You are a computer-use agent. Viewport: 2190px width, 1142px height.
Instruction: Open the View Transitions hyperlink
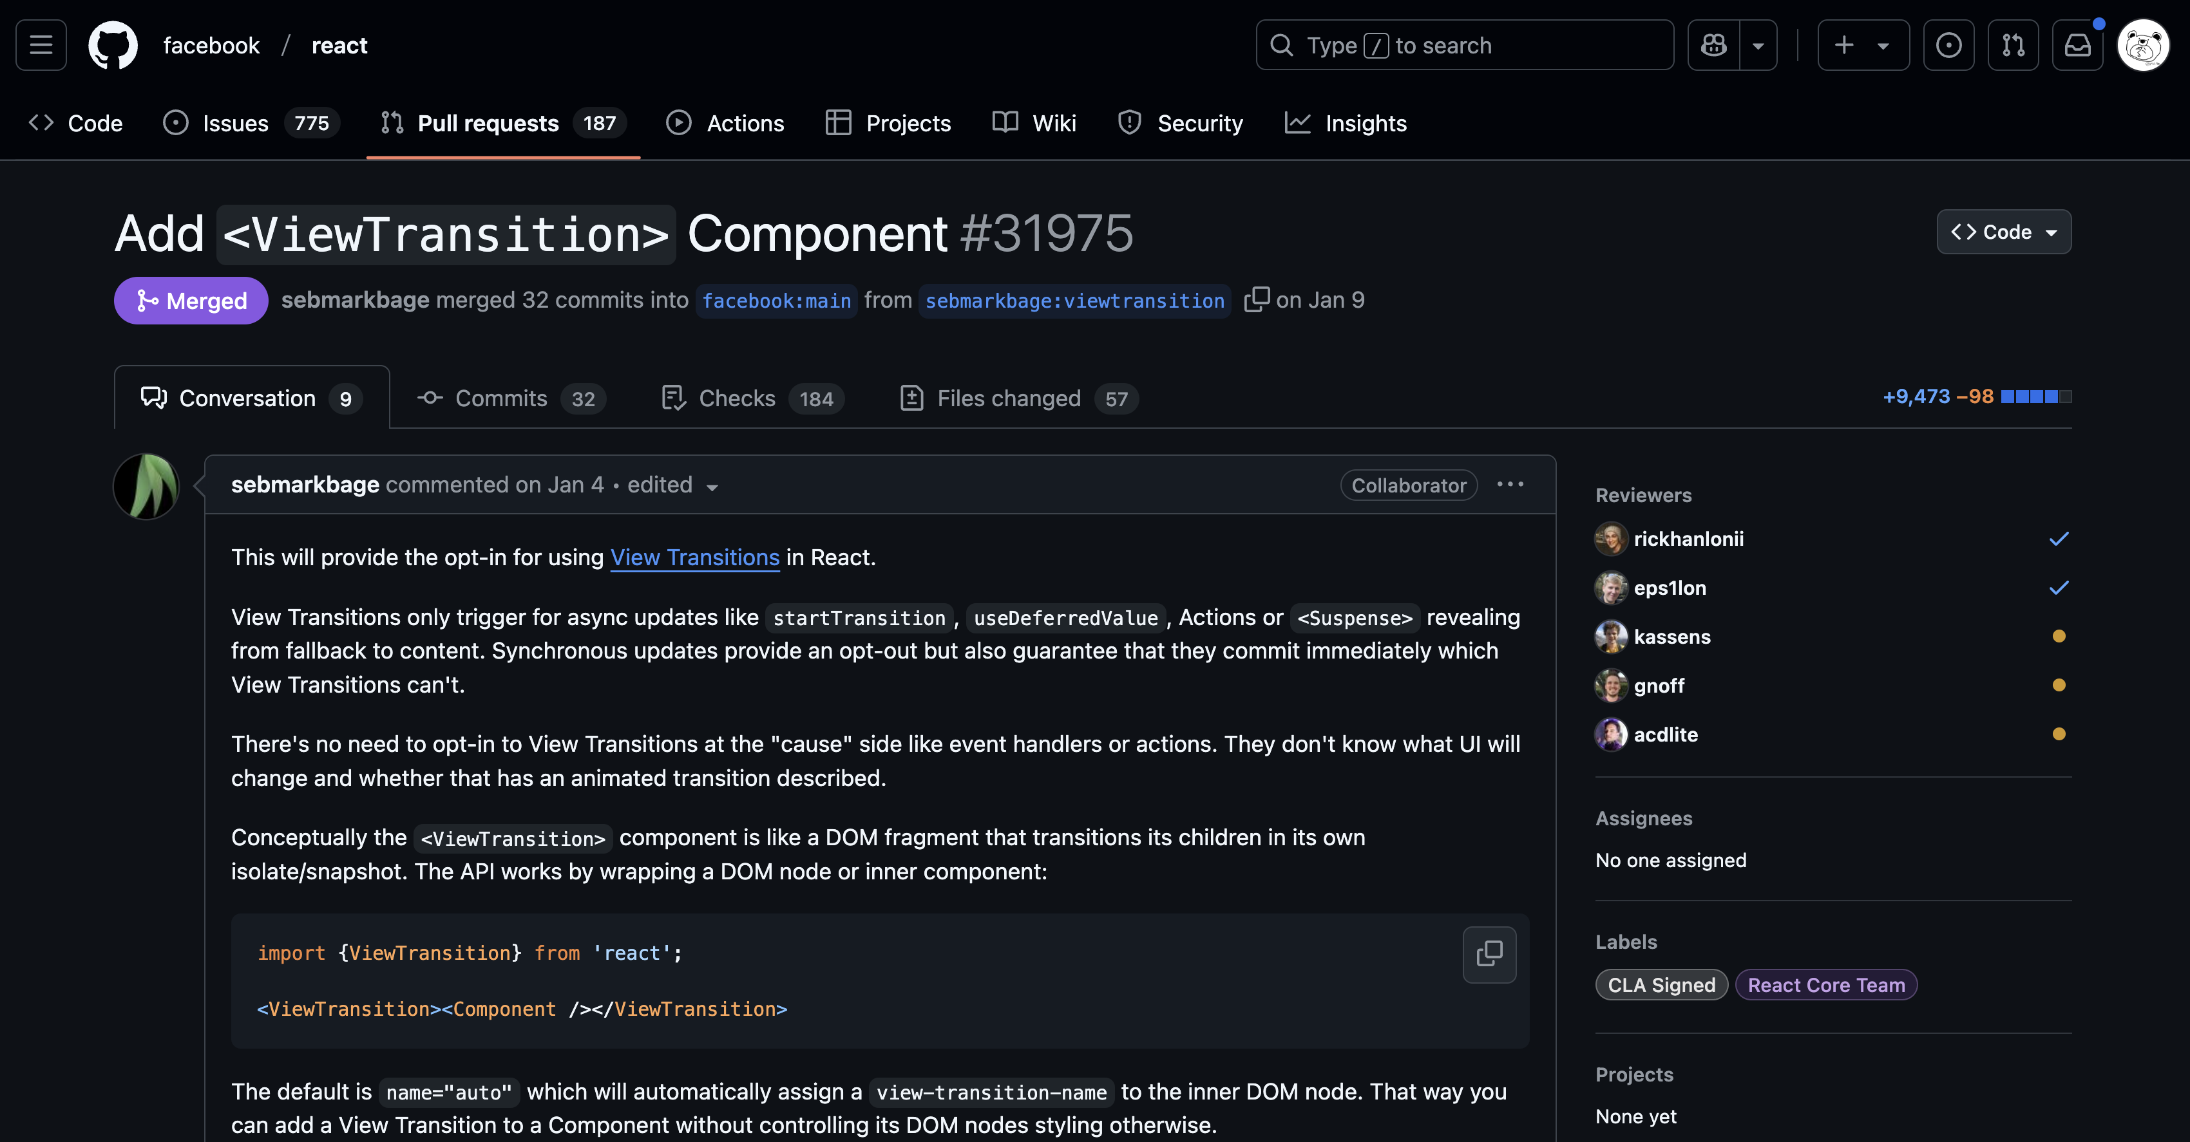pos(694,557)
